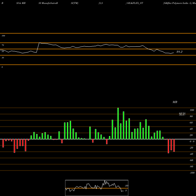This screenshot has height=196, width=196.
Task: Click the 70 label on the RSI axis
Action: tap(3, 45)
